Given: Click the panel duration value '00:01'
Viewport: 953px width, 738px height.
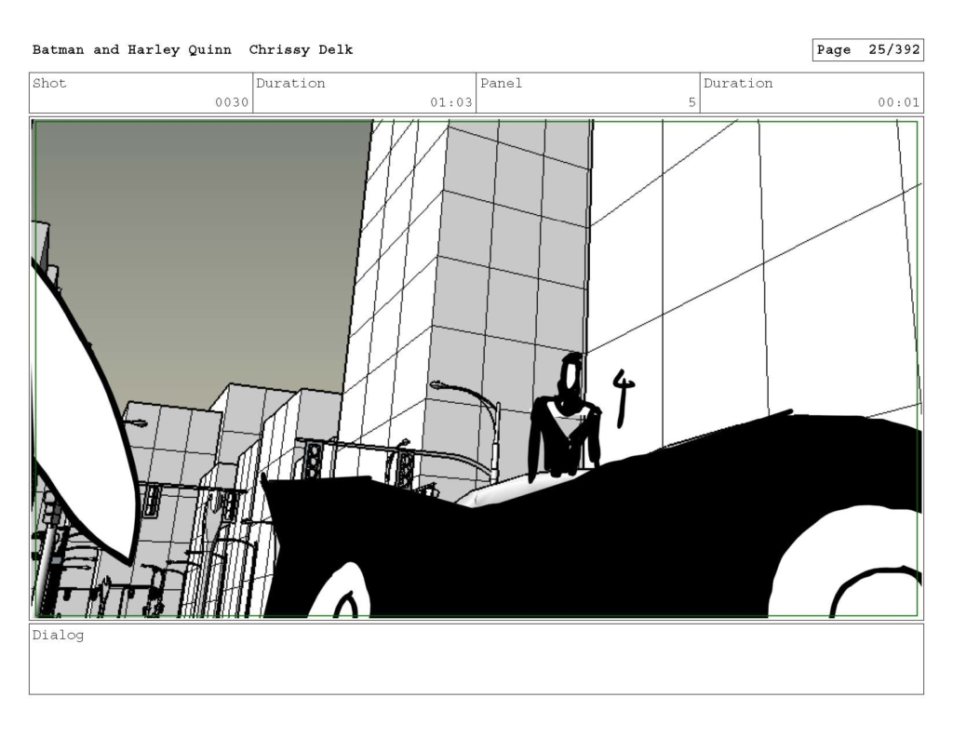Looking at the screenshot, I should pyautogui.click(x=898, y=102).
